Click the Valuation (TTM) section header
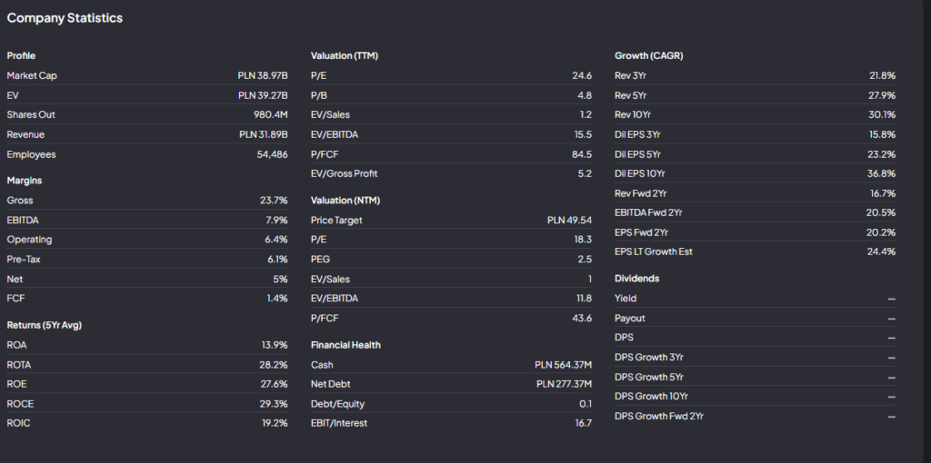The image size is (931, 463). (x=345, y=56)
